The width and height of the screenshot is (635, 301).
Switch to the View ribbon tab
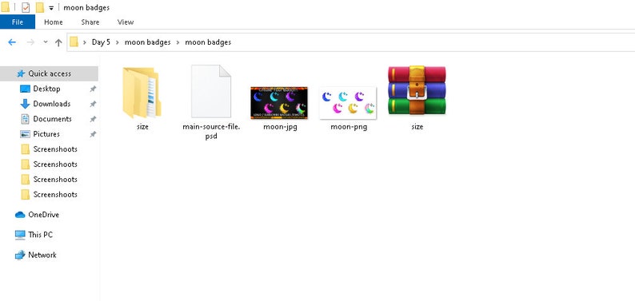click(126, 22)
